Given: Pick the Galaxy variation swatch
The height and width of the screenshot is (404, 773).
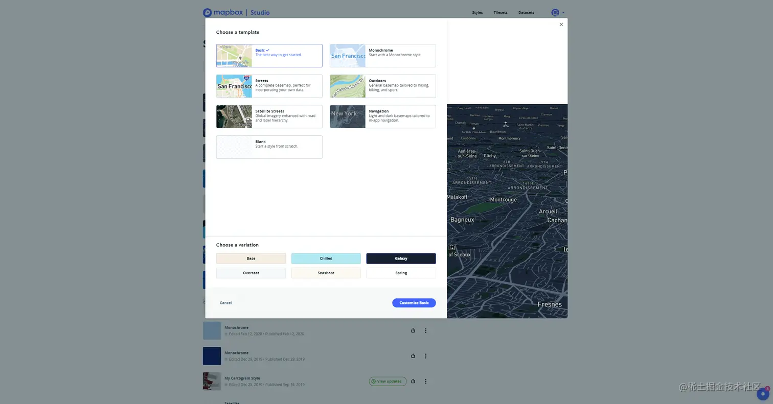Looking at the screenshot, I should click(401, 258).
